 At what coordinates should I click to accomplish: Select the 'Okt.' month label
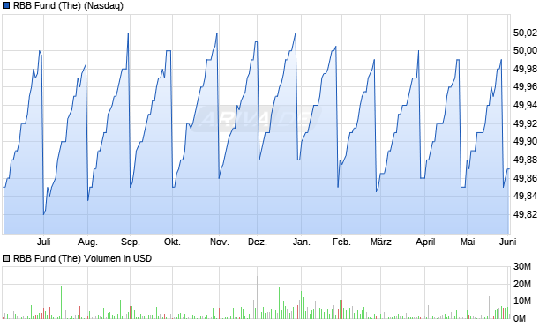(x=172, y=242)
